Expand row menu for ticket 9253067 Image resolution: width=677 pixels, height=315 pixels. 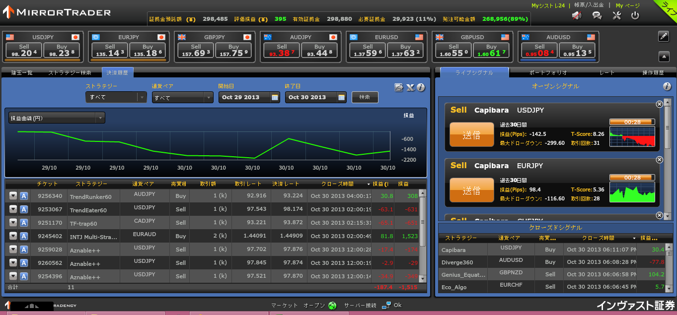(x=13, y=209)
